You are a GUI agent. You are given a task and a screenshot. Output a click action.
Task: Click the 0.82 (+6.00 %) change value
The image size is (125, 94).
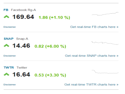pos(50,46)
